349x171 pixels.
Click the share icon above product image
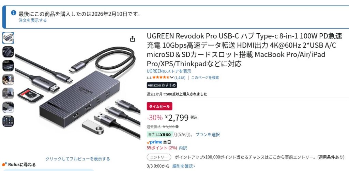[x=133, y=39]
